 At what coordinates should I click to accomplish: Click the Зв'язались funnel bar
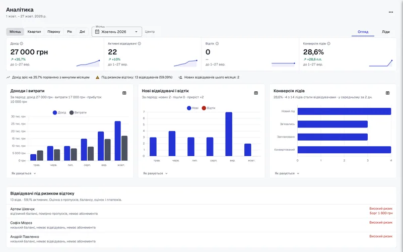pyautogui.click(x=332, y=124)
